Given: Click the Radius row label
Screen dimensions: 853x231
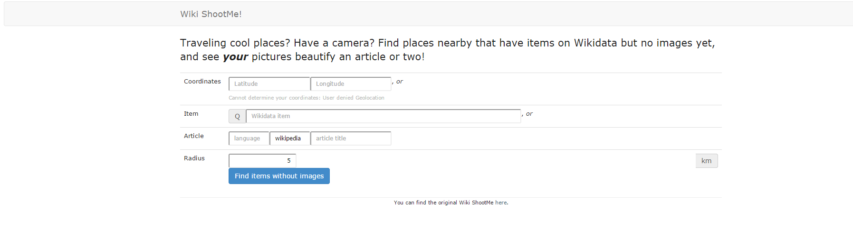Looking at the screenshot, I should tap(194, 158).
